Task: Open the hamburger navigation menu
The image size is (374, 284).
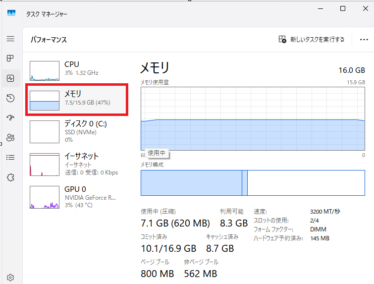Action: pos(10,39)
